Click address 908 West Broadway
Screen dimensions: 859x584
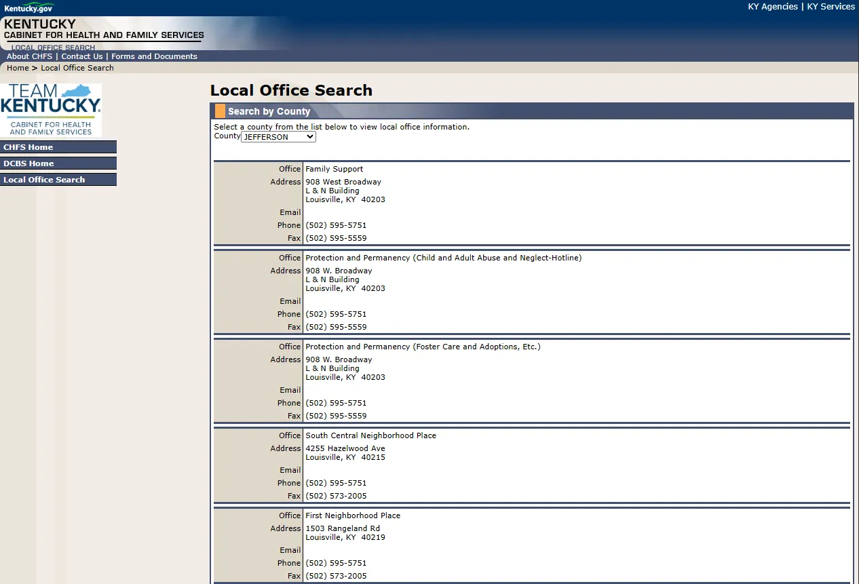click(343, 182)
